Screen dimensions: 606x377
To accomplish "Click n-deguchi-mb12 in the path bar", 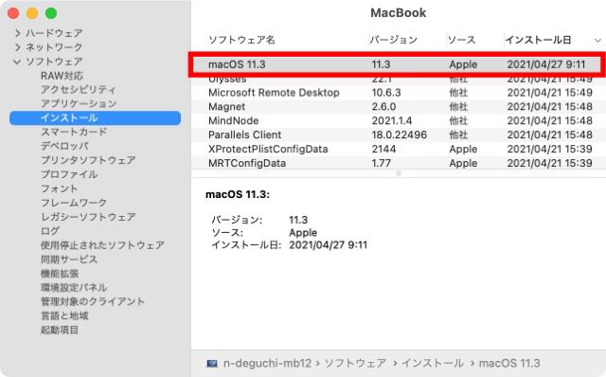I will pyautogui.click(x=267, y=364).
